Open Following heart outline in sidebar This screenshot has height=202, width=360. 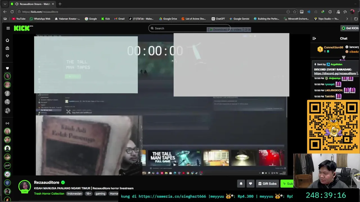pyautogui.click(x=7, y=56)
